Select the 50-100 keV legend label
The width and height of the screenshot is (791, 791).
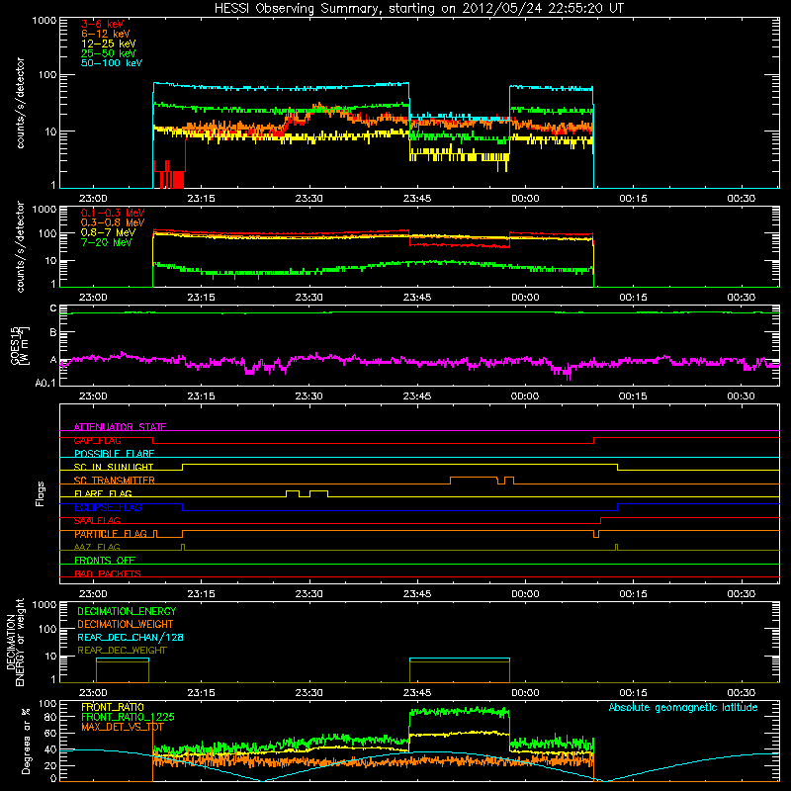pyautogui.click(x=112, y=63)
